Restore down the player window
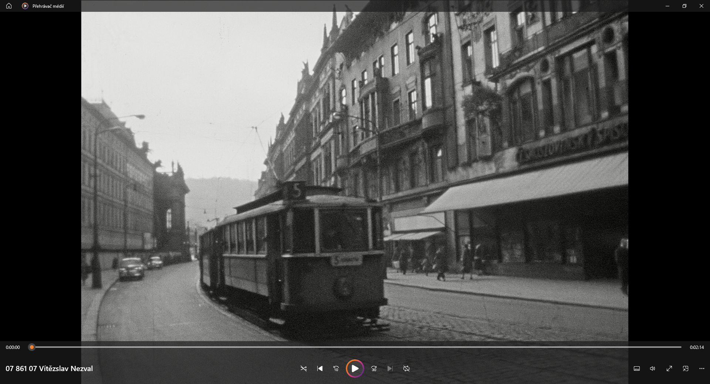Viewport: 710px width, 384px height. click(x=684, y=6)
